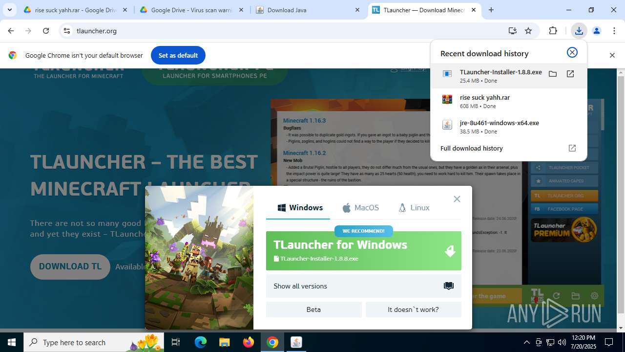Toggle the Chrome downloads button

click(579, 31)
